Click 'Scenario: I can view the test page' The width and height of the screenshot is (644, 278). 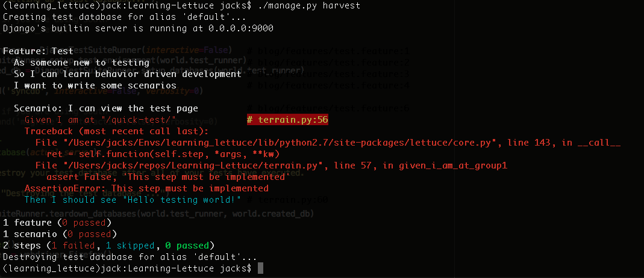tap(106, 109)
